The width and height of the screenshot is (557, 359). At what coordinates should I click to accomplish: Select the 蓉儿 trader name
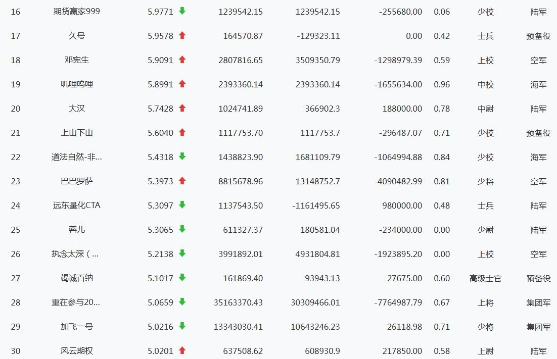(x=77, y=230)
